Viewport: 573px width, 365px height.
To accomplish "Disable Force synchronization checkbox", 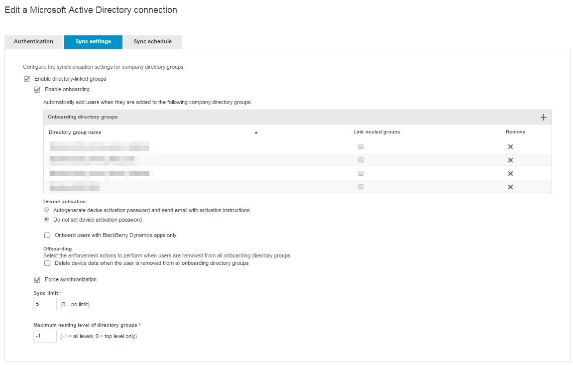I will (x=37, y=280).
